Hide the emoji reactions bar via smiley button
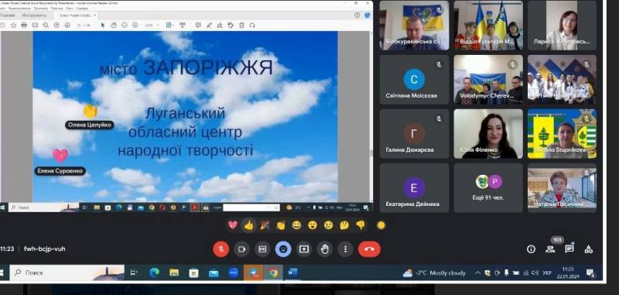 click(x=283, y=249)
